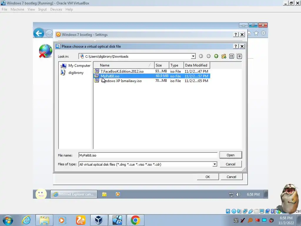Open the guest start button smiley
This screenshot has height=226, width=301.
pyautogui.click(x=41, y=194)
